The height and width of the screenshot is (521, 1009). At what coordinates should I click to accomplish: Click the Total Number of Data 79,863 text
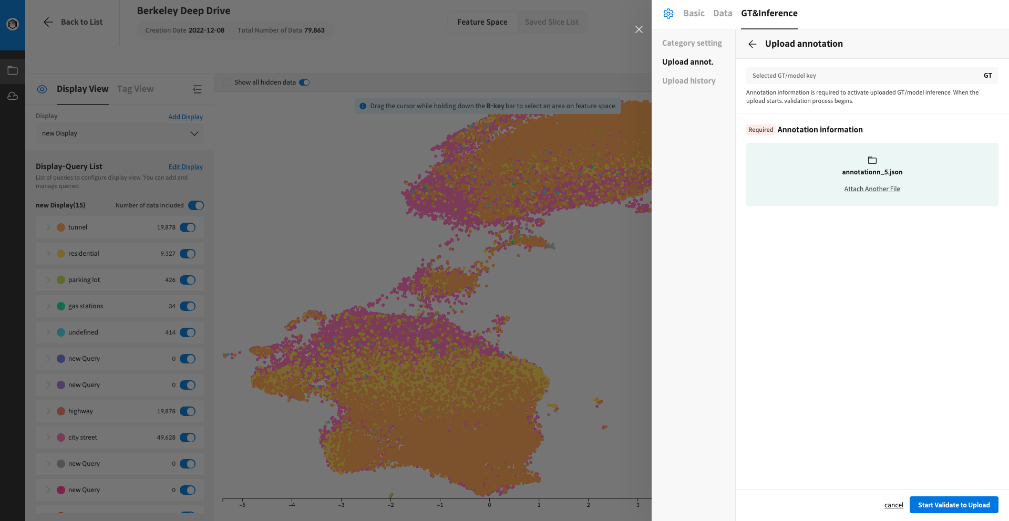[281, 30]
